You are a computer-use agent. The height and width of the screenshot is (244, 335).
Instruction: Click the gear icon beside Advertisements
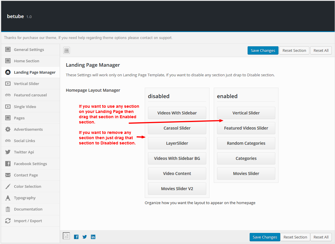pos(8,129)
